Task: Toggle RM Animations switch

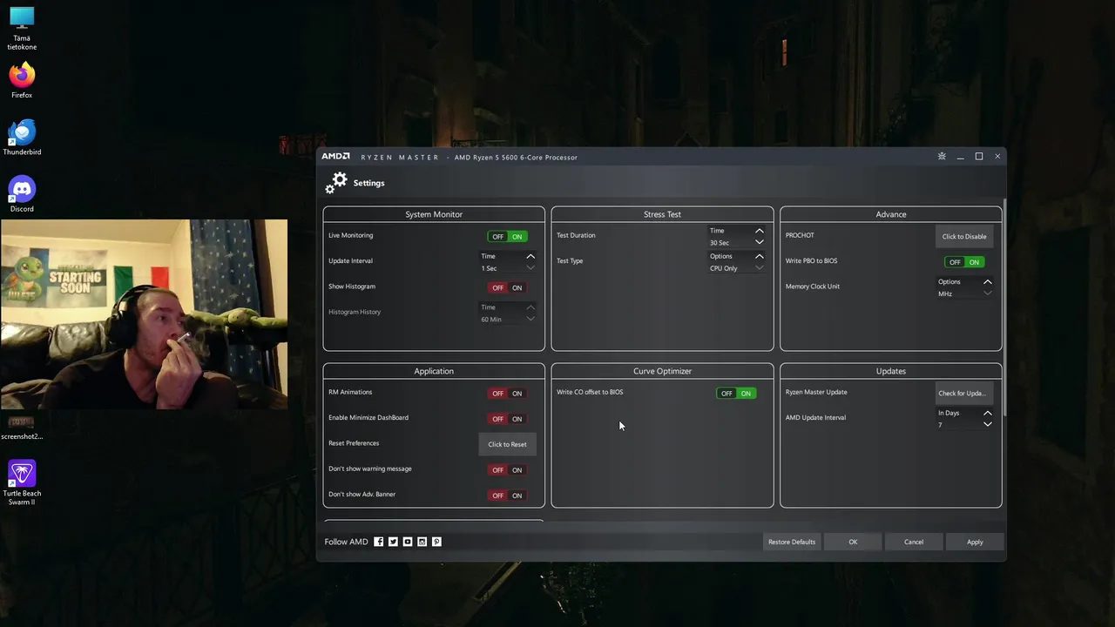Action: pyautogui.click(x=507, y=394)
